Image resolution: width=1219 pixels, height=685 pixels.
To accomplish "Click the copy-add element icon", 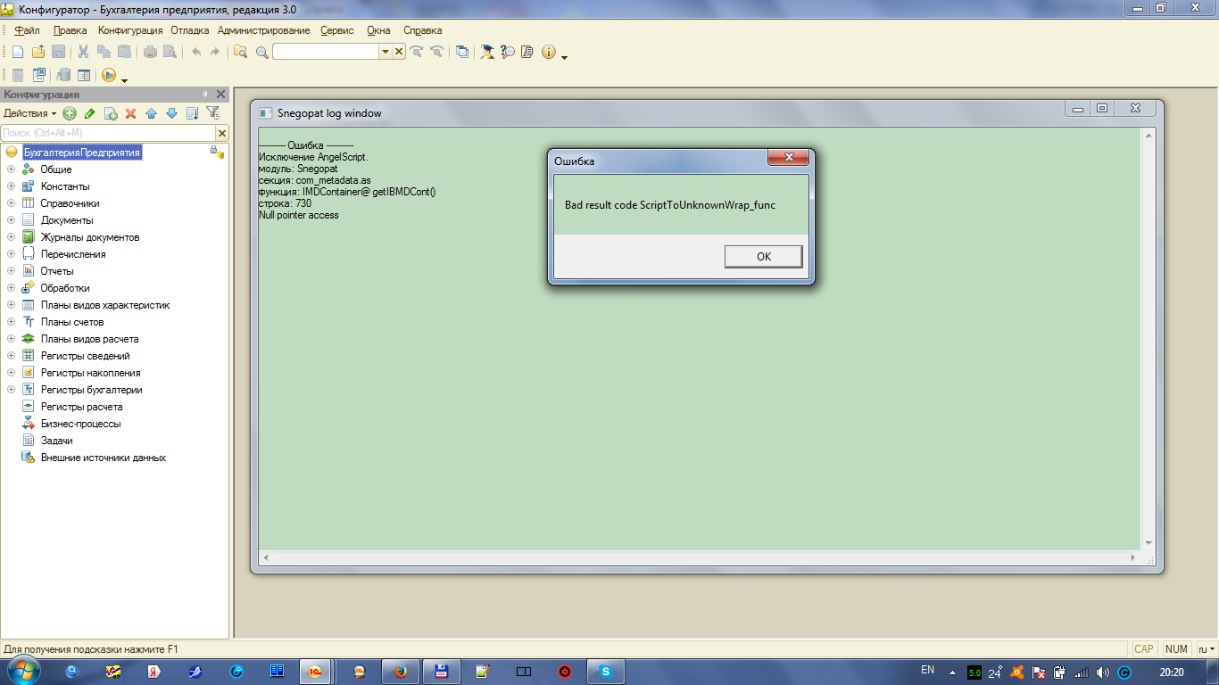I will pyautogui.click(x=111, y=113).
